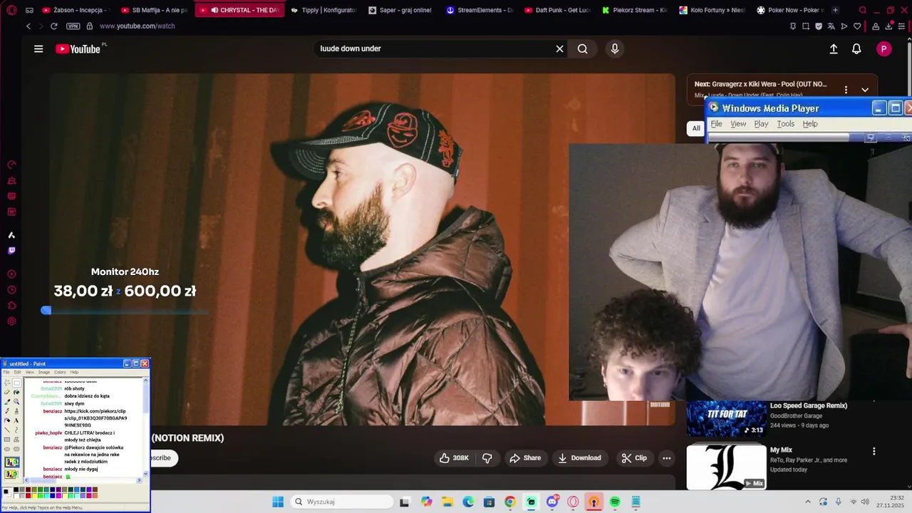Open options for the Next queue panel
This screenshot has height=513, width=912.
pos(846,90)
